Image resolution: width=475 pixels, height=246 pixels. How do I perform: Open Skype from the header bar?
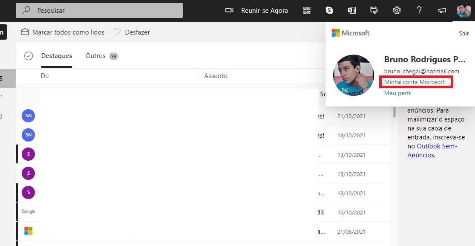tap(329, 10)
